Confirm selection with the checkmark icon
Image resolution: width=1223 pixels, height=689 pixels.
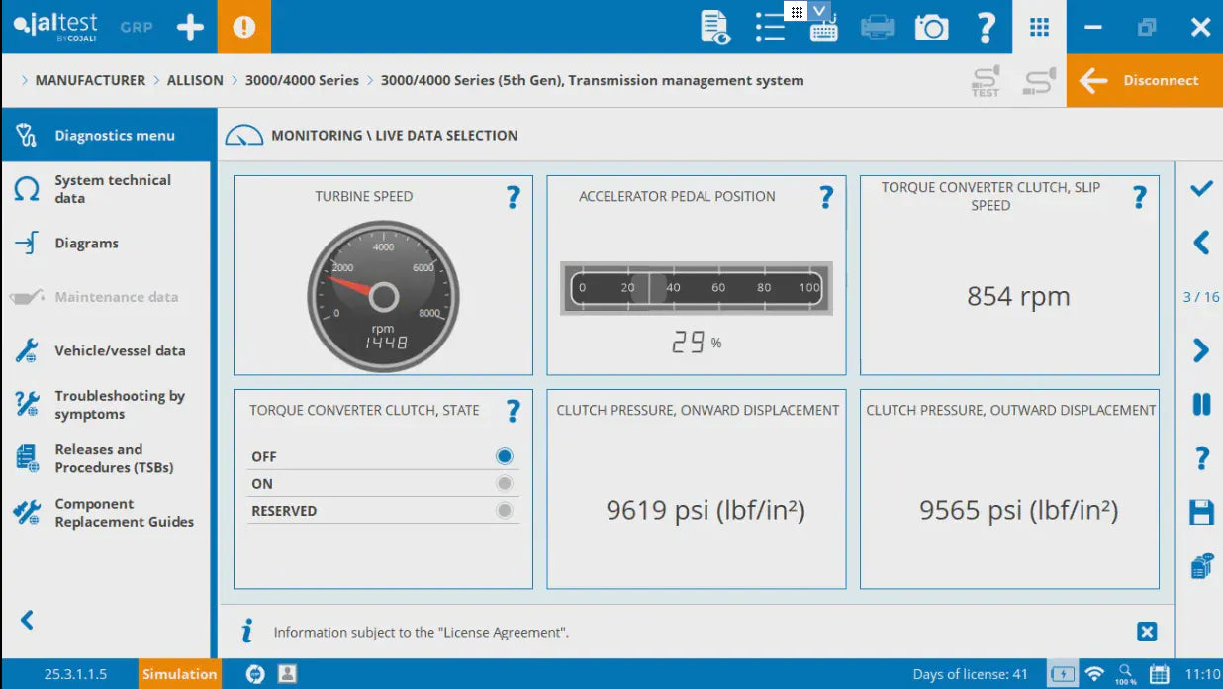(1201, 188)
